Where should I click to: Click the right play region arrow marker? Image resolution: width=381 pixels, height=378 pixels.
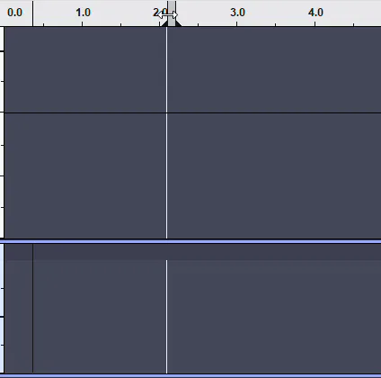click(178, 23)
